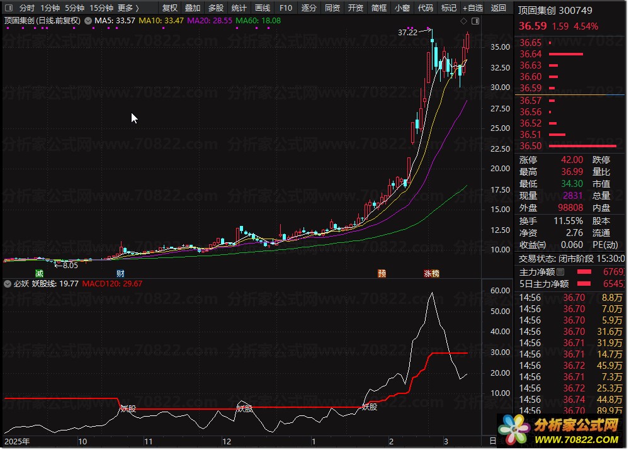Click the diamond icon above chart
This screenshot has width=629, height=450.
pyautogui.click(x=464, y=21)
